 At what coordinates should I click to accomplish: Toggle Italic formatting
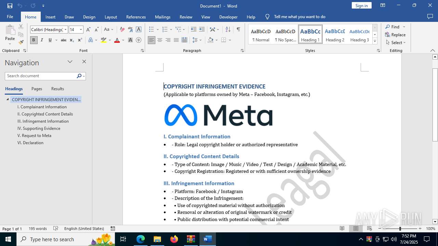coord(42,40)
